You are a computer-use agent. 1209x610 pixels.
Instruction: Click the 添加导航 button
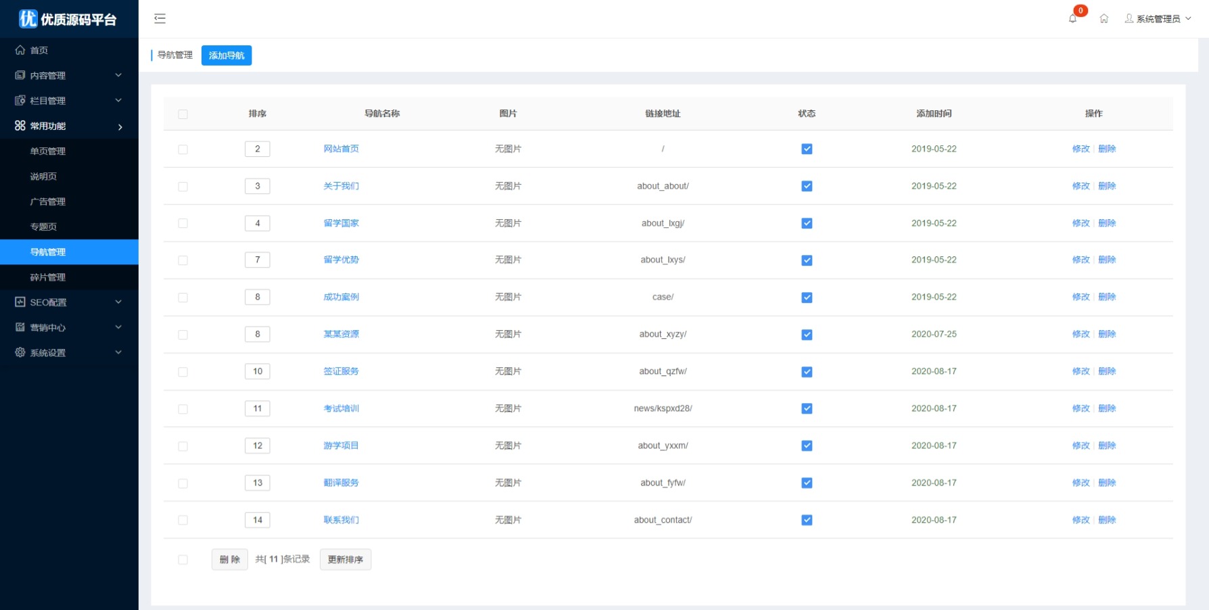pyautogui.click(x=227, y=55)
